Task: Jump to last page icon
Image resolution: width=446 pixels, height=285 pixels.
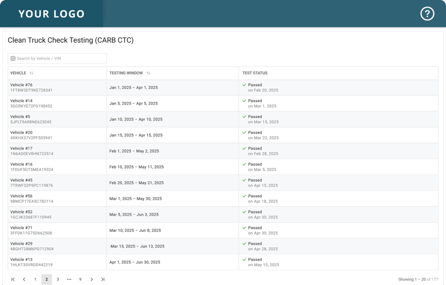Action: tap(103, 279)
